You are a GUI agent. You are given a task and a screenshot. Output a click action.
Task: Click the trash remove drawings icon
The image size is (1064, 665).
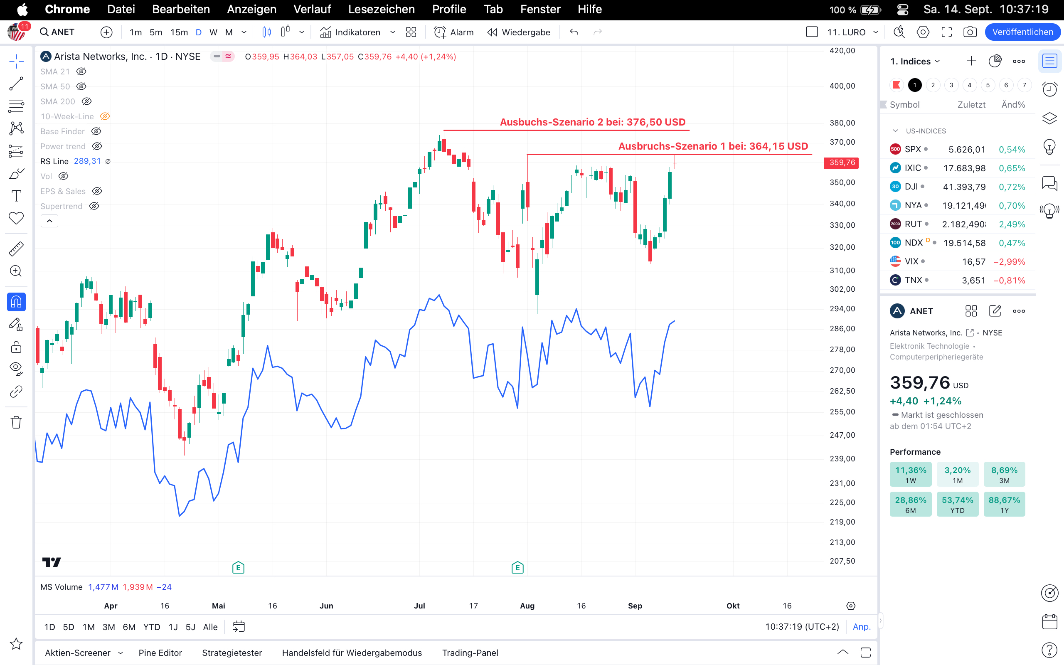click(x=16, y=422)
